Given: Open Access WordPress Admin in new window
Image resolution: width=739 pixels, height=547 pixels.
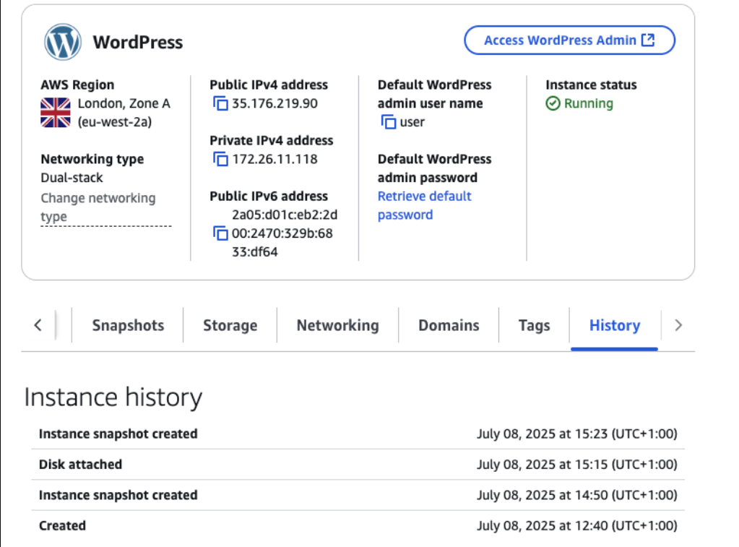Looking at the screenshot, I should (569, 40).
